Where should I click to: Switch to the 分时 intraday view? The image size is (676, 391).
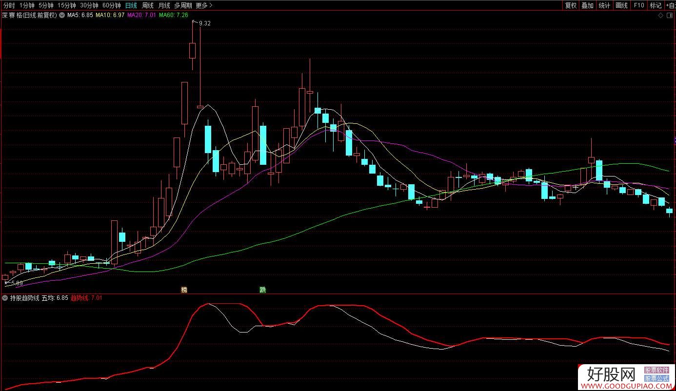(x=9, y=5)
